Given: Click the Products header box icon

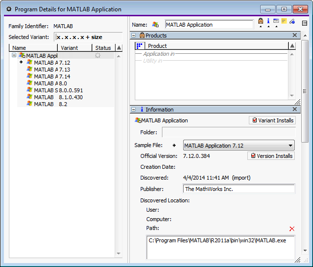Looking at the screenshot, I should (x=142, y=36).
